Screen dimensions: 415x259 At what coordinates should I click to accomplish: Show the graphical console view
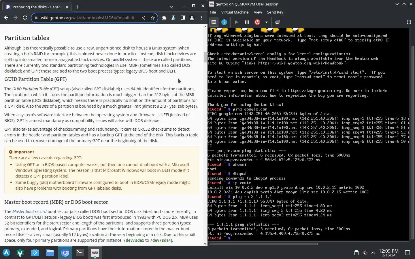[214, 22]
